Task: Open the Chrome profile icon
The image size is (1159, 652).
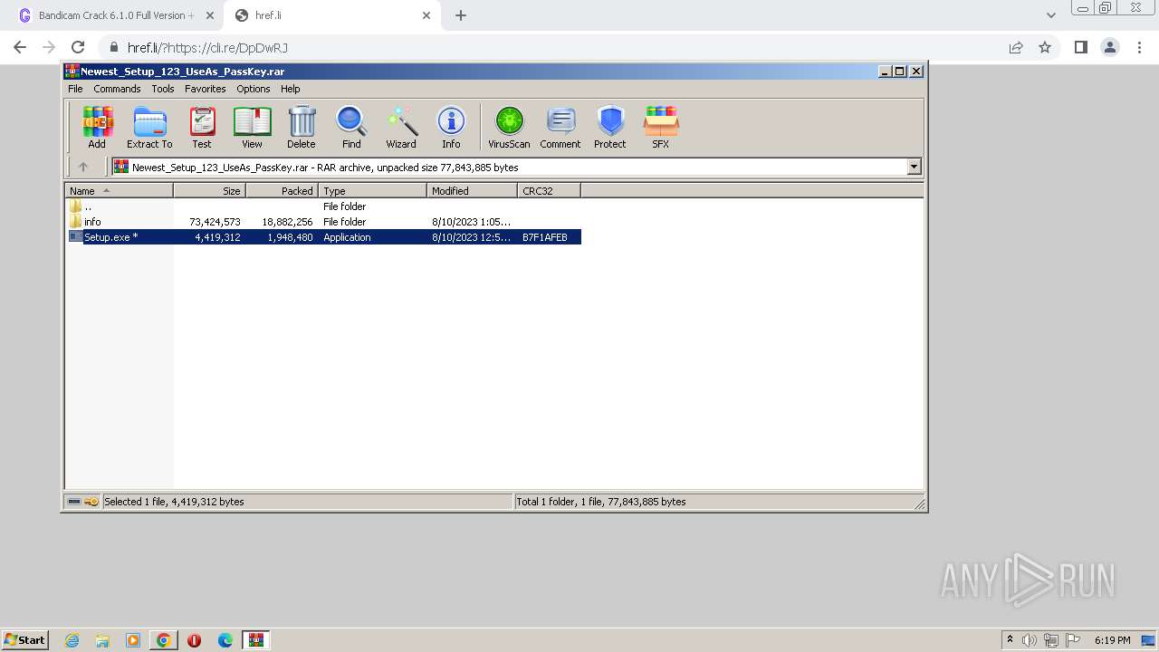Action: [x=1110, y=47]
